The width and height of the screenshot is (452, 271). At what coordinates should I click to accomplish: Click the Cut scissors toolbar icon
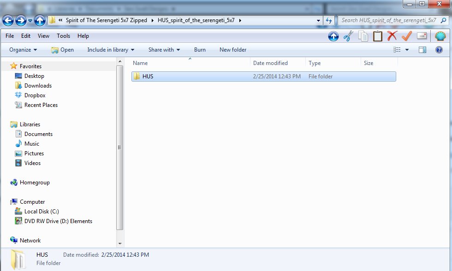click(x=348, y=36)
